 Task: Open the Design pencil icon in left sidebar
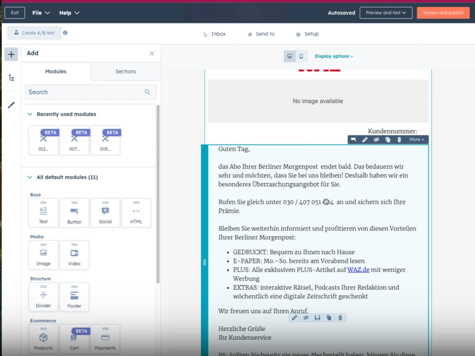(x=11, y=105)
